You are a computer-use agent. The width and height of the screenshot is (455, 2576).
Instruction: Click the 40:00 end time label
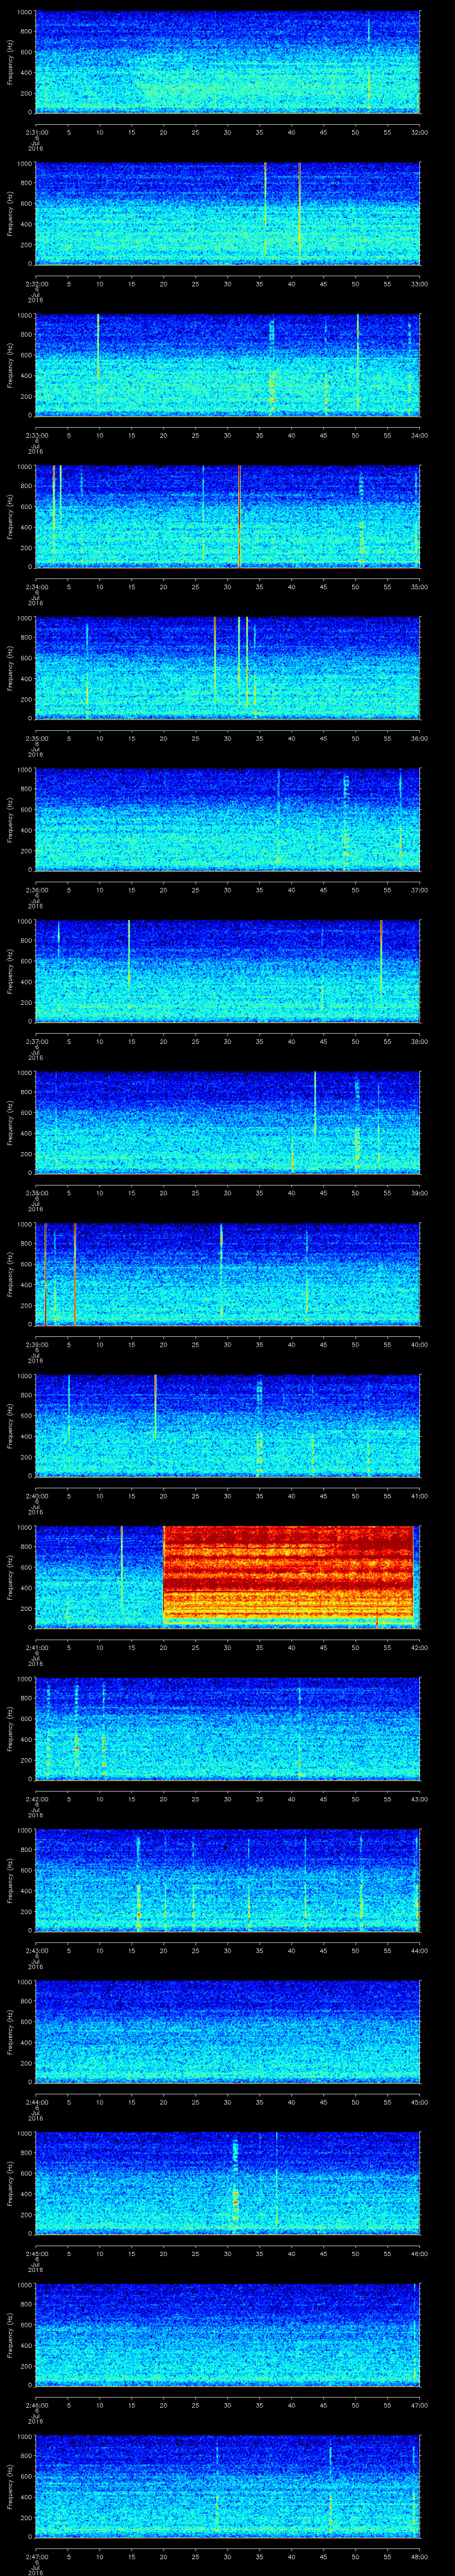click(x=419, y=1344)
